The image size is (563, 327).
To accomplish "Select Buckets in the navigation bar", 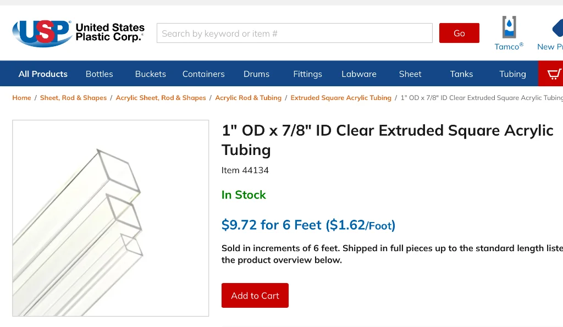I will pyautogui.click(x=151, y=74).
